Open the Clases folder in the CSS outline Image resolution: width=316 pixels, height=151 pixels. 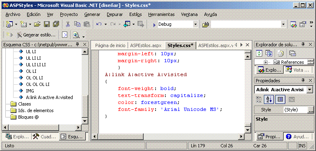(24, 104)
